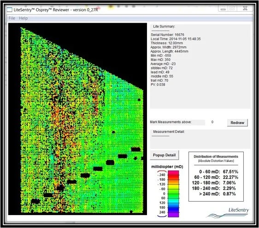The height and width of the screenshot is (228, 259).
Task: Click the 'millidiopter (mD)' legend label
Action: click(x=167, y=166)
